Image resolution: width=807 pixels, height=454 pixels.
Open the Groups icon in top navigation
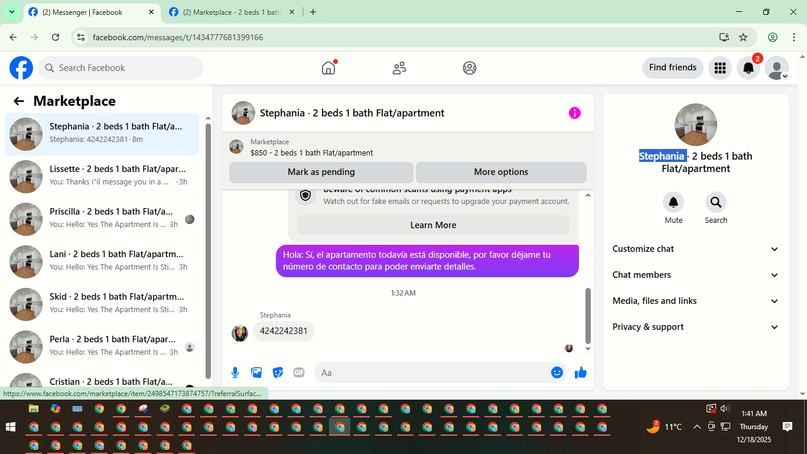[470, 68]
